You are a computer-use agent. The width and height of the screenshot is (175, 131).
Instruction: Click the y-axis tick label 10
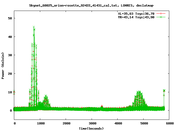(x=10, y=92)
